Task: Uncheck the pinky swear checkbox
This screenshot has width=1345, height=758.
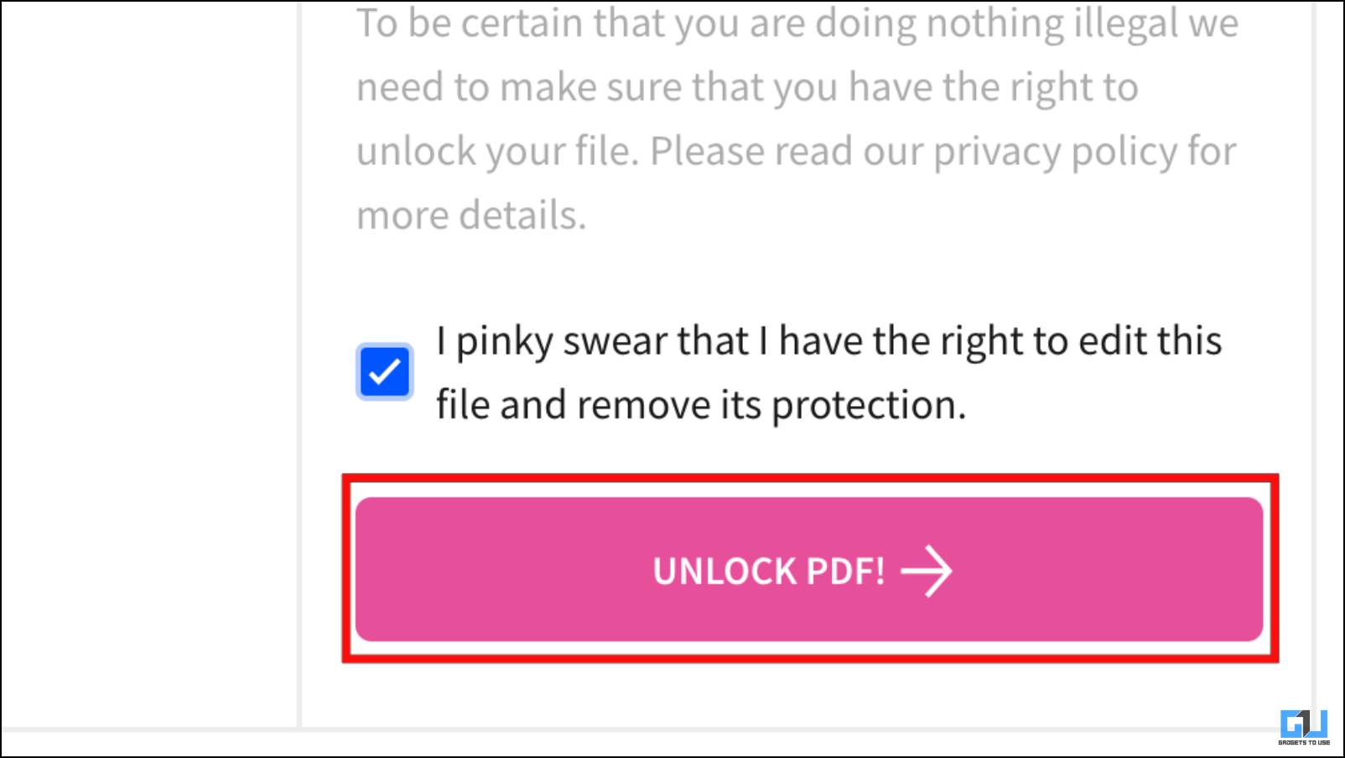Action: point(385,371)
